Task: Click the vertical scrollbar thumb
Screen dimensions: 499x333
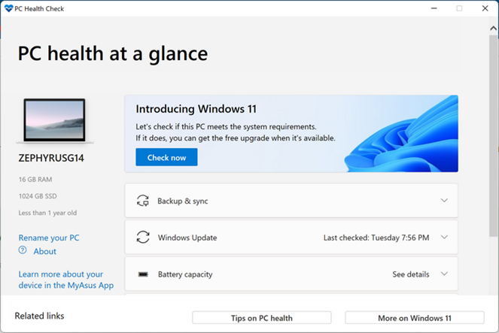Action: tap(493, 136)
